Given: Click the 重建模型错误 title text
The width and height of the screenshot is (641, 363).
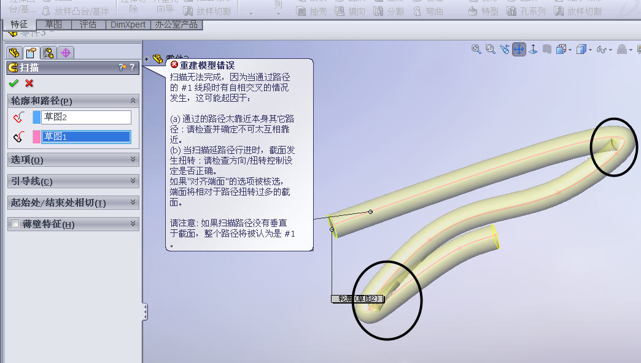Looking at the screenshot, I should click(207, 66).
